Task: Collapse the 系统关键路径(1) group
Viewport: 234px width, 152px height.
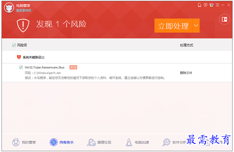Action: pos(34,57)
